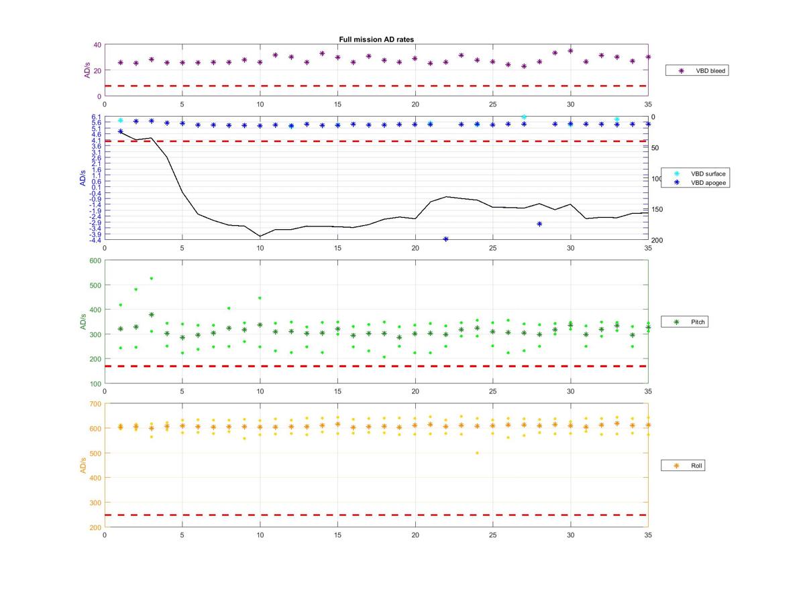Click red dashed threshold line in Pitch plot
Viewport: 805px width, 593px height.
376,366
